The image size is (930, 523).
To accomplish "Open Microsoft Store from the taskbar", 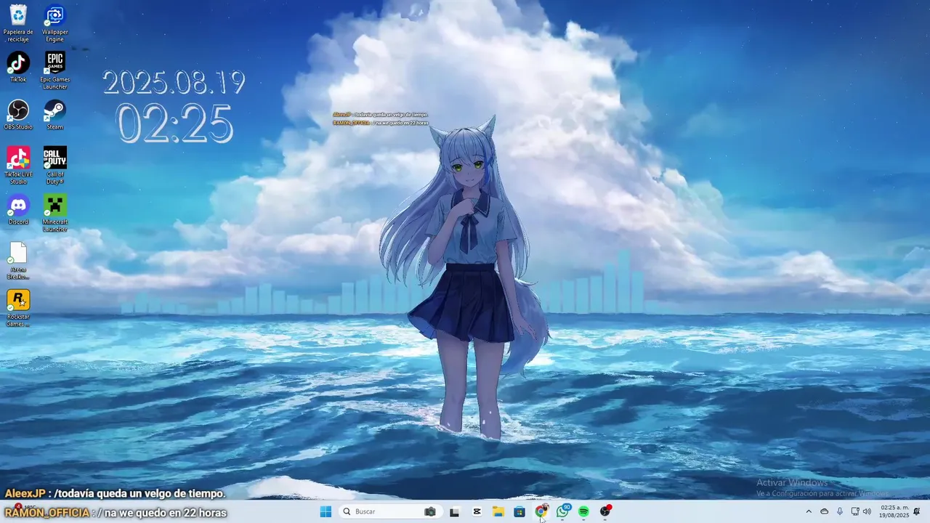I will (519, 511).
